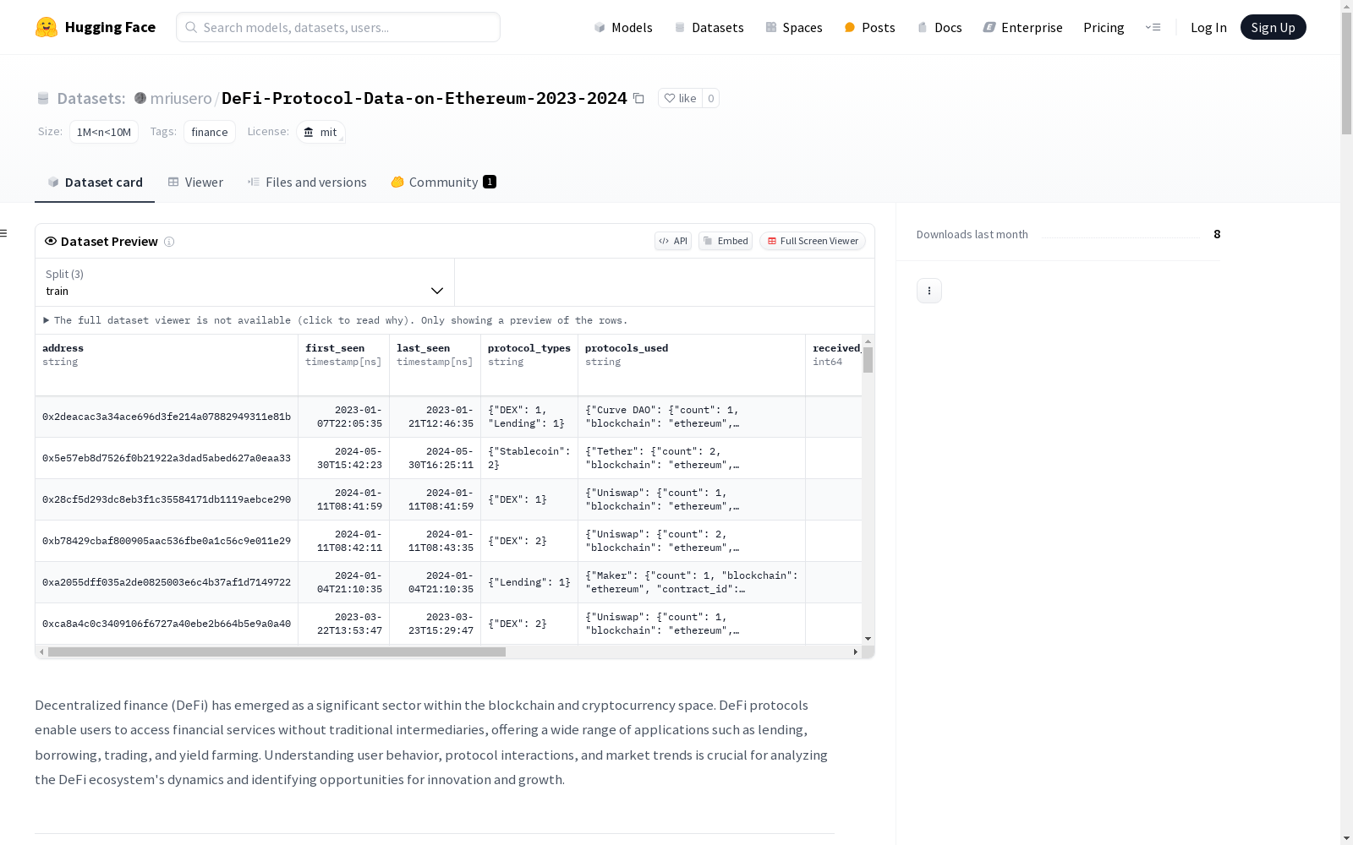The image size is (1353, 845).
Task: Open the Files and versions tab
Action: [307, 183]
